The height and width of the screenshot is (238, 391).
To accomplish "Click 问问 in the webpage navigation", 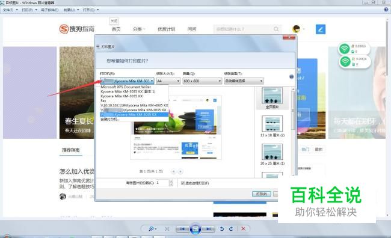I will (192, 29).
